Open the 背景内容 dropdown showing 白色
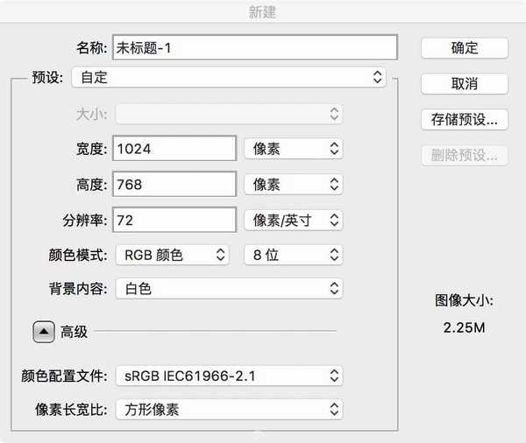The height and width of the screenshot is (443, 526). pyautogui.click(x=229, y=288)
